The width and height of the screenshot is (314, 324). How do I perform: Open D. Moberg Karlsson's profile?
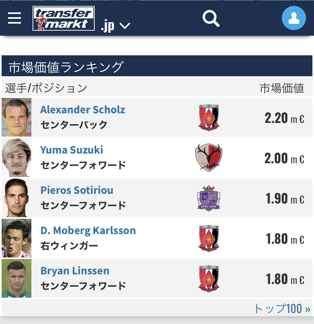88,231
